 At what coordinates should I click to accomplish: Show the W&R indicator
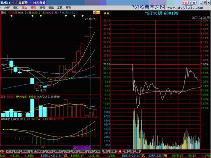click(58, 151)
